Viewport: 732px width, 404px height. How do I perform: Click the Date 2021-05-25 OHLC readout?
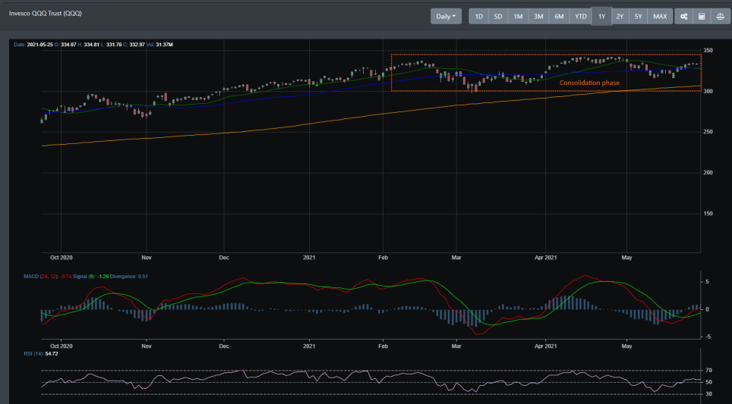point(93,45)
